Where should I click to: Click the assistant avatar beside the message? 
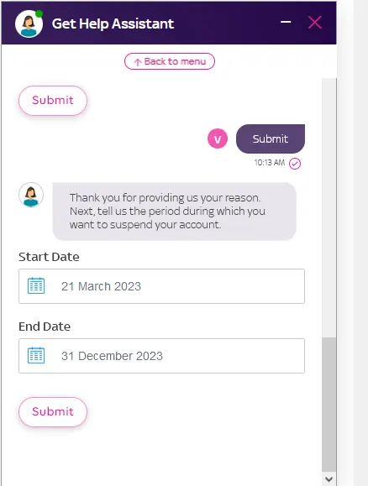click(31, 195)
